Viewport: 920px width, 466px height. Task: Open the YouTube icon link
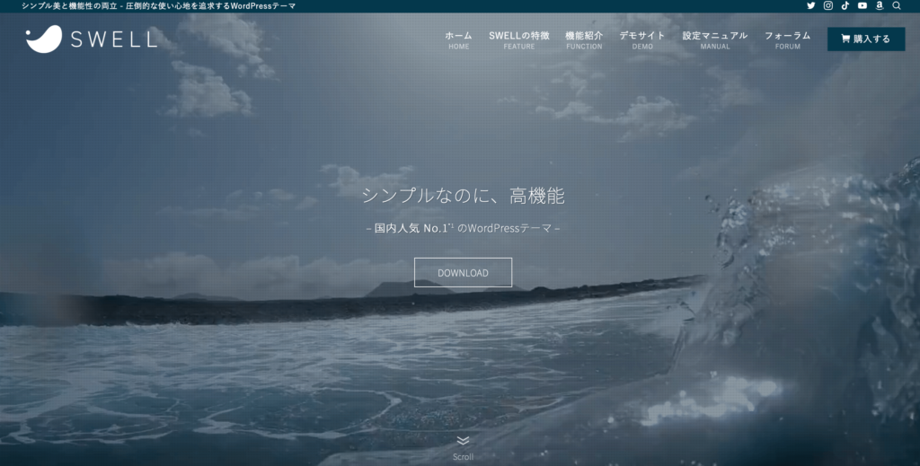click(862, 6)
